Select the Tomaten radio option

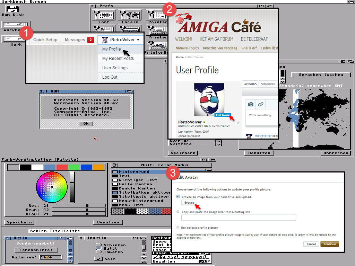point(98,251)
